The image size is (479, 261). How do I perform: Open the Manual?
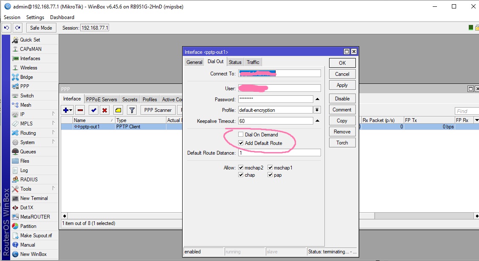(x=28, y=245)
